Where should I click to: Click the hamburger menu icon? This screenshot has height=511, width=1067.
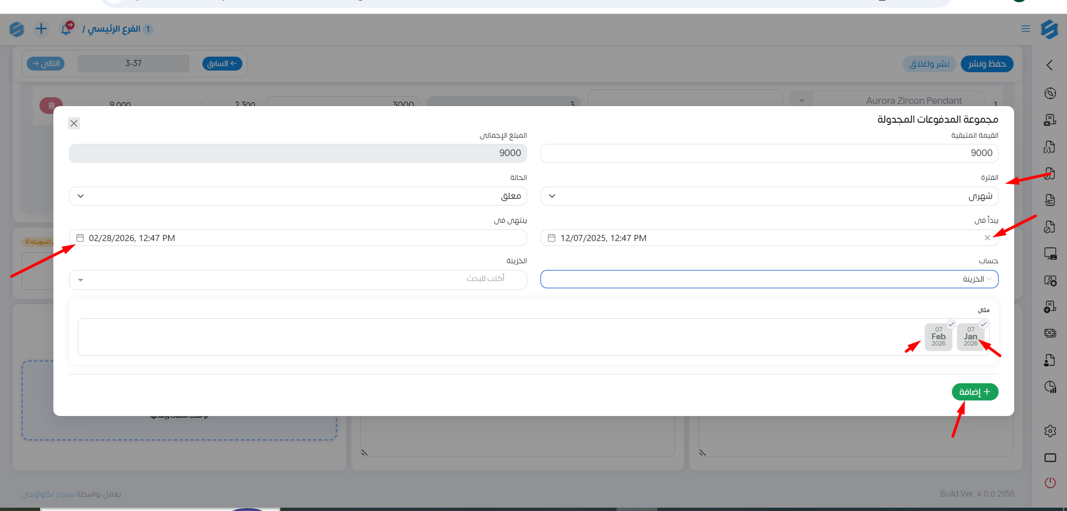coord(1025,29)
